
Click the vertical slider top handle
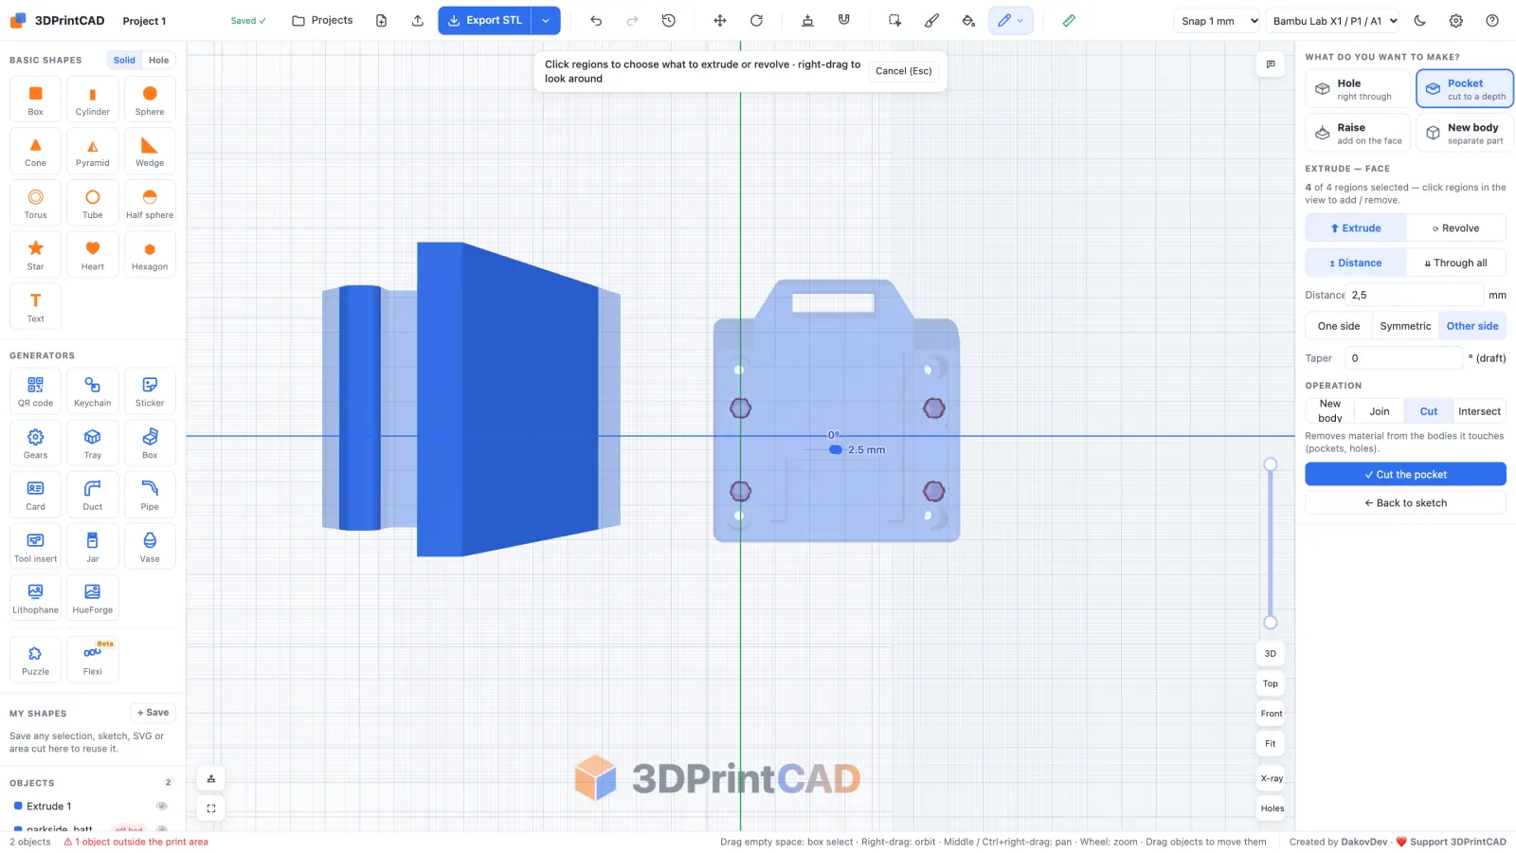1271,464
